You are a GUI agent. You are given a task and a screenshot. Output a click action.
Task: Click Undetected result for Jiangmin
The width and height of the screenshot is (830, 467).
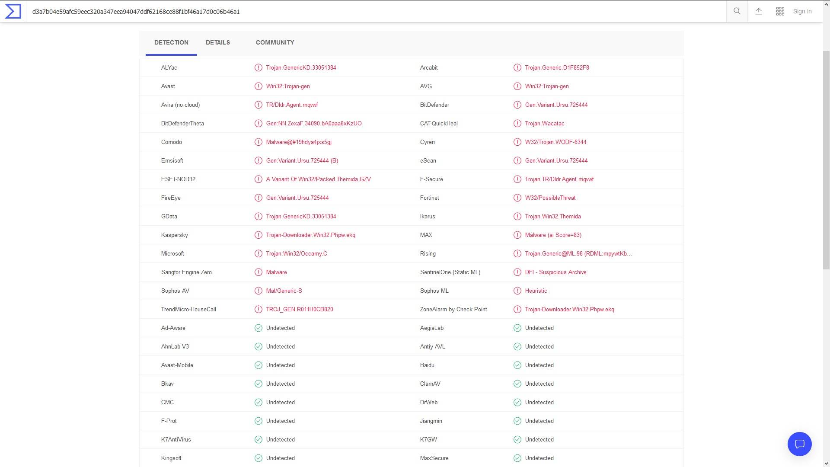(x=539, y=421)
